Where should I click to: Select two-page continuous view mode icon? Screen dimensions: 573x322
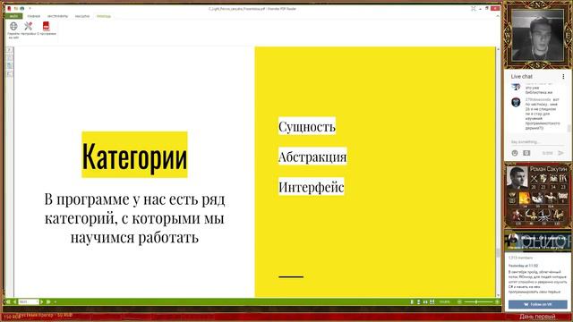coord(432,302)
